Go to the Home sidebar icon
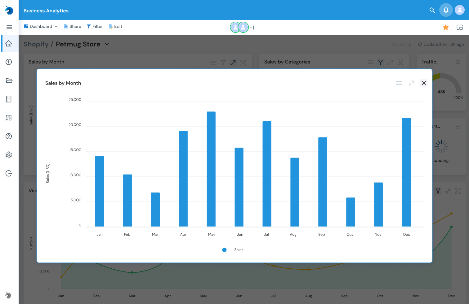The image size is (469, 304). tap(9, 43)
